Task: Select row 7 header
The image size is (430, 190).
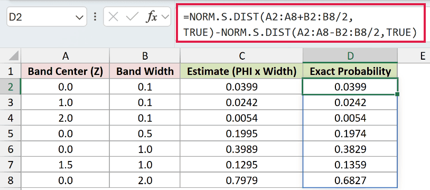Action: [x=11, y=165]
